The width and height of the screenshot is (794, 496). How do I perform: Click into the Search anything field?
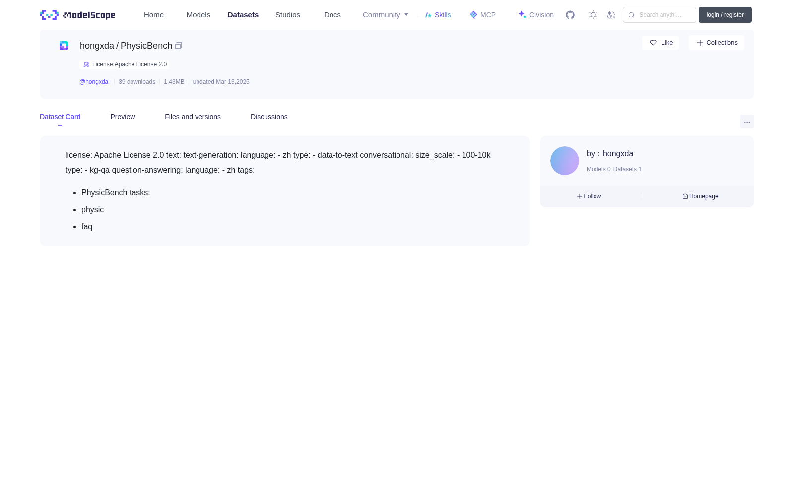pyautogui.click(x=660, y=15)
